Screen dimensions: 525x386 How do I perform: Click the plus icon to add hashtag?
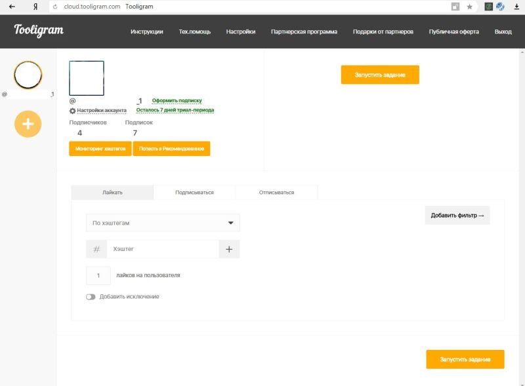229,249
